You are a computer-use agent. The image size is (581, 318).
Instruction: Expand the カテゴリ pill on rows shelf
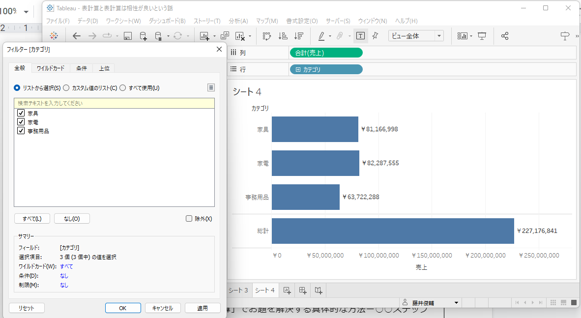click(x=298, y=70)
